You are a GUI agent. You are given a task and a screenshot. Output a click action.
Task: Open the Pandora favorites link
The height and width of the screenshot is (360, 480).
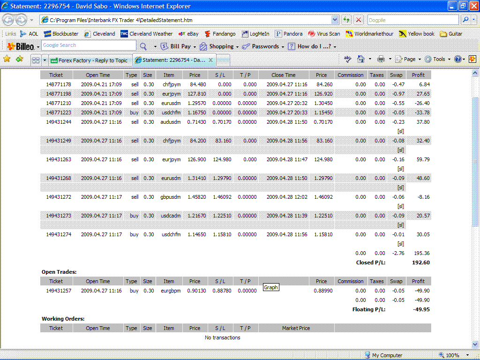289,34
